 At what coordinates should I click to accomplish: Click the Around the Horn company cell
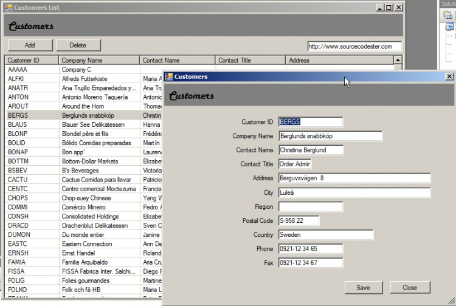click(x=100, y=106)
